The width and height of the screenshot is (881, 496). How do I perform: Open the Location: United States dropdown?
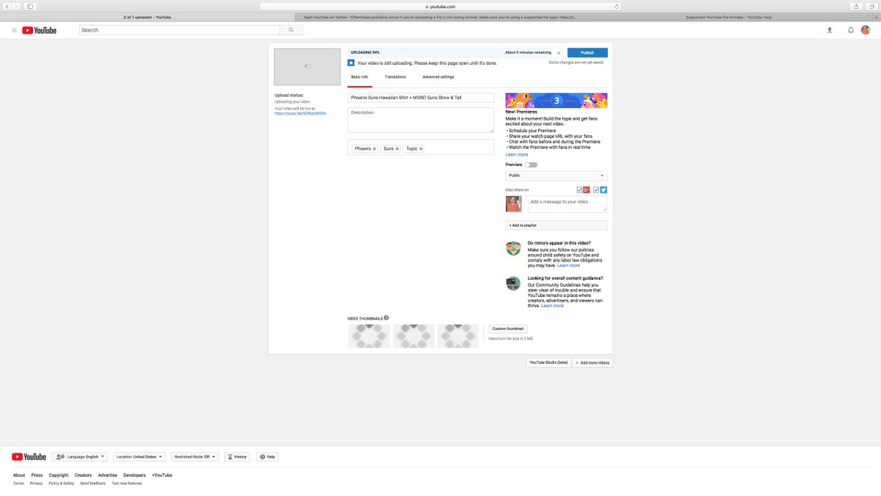(139, 456)
